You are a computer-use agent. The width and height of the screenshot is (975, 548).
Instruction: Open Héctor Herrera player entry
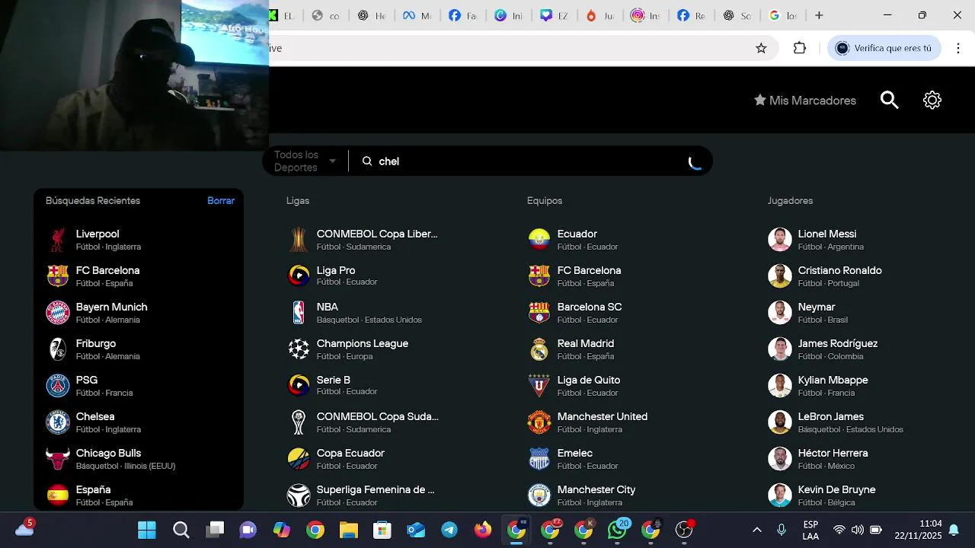point(862,459)
